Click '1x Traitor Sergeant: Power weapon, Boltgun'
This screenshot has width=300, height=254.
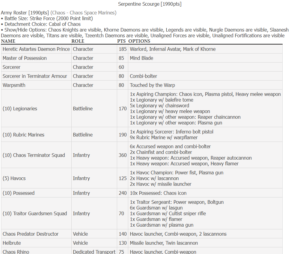177,202
